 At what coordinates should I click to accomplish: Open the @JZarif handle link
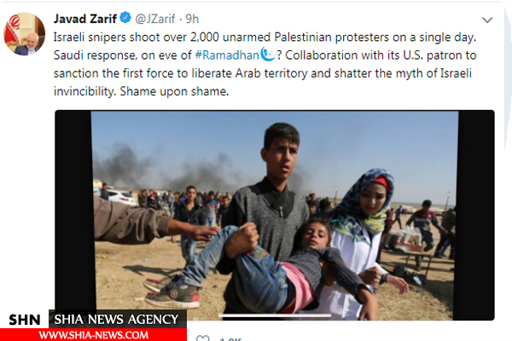(x=154, y=20)
